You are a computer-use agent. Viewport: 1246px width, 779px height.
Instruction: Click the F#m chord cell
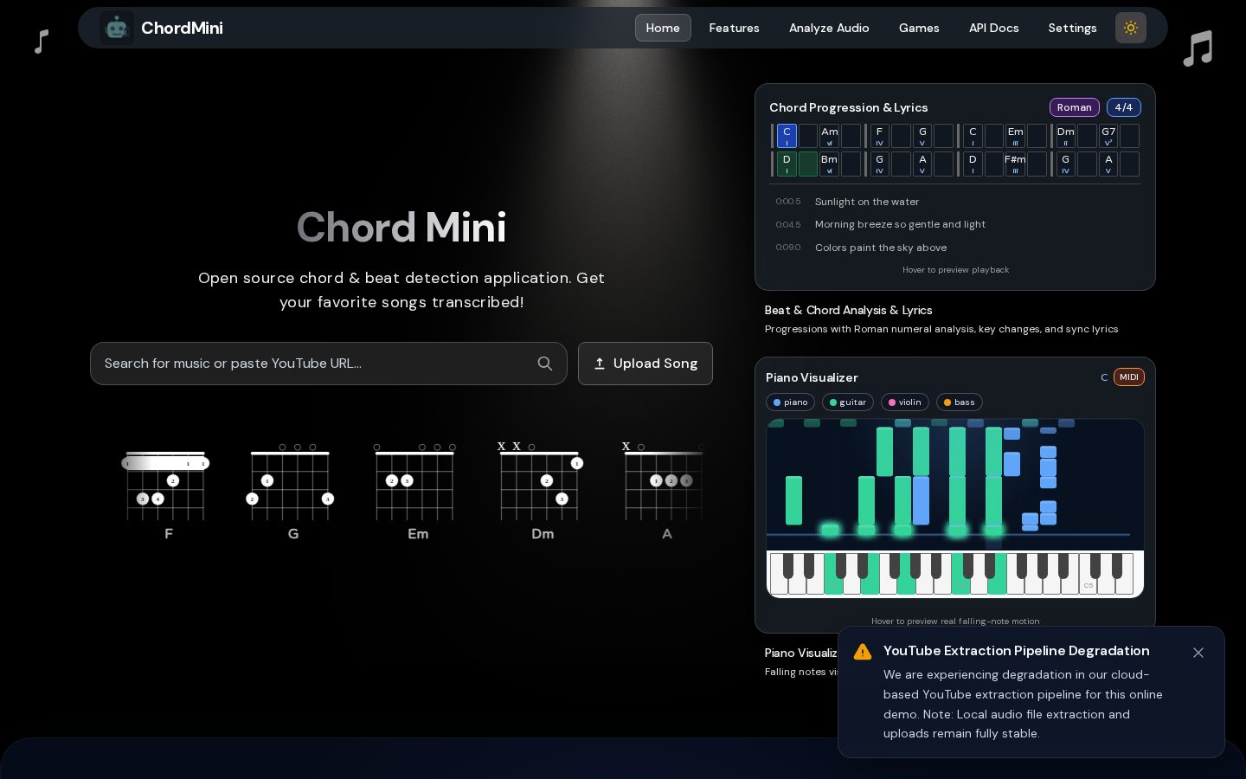click(1015, 164)
